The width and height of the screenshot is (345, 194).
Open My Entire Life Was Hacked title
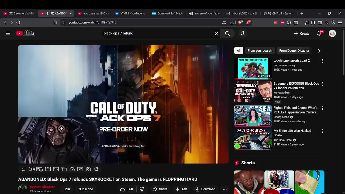(292, 133)
